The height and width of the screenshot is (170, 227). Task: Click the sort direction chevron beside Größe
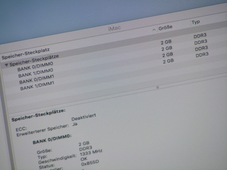point(154,30)
